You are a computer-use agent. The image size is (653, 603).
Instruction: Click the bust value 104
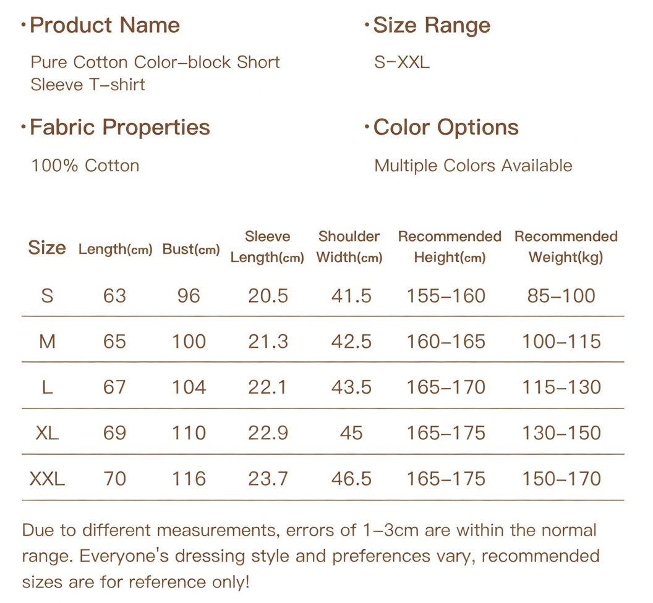pyautogui.click(x=189, y=387)
